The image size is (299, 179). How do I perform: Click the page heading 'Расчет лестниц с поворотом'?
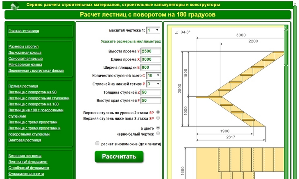(x=147, y=14)
